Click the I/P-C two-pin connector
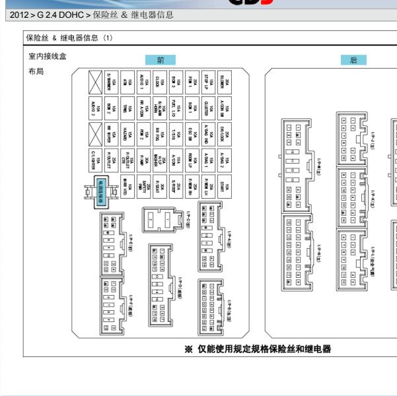This screenshot has width=397, height=396. tap(162, 220)
